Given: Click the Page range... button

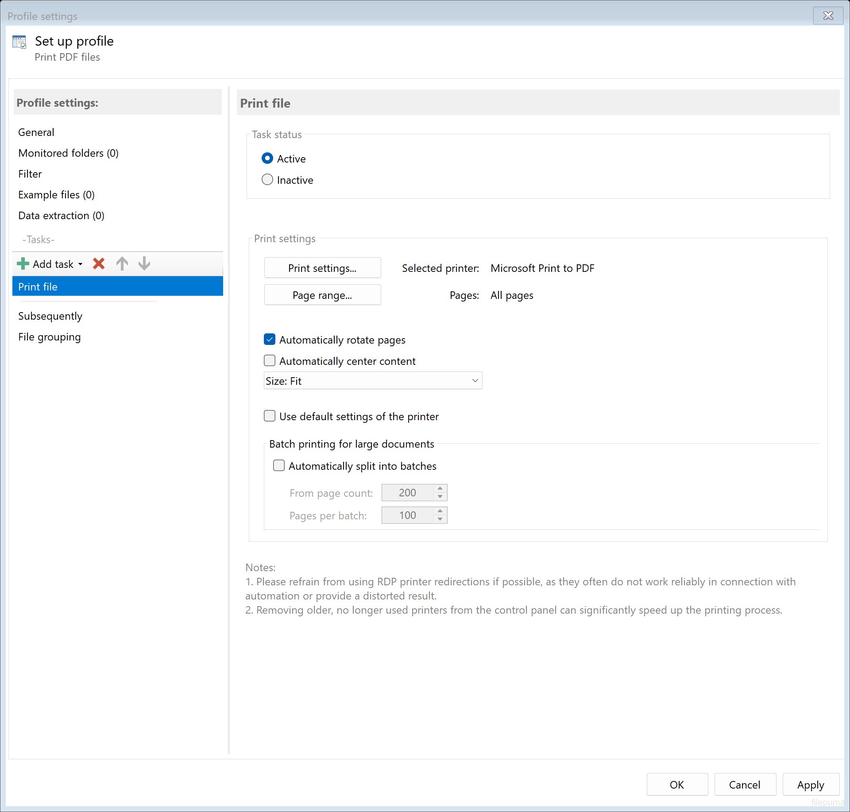Looking at the screenshot, I should coord(322,295).
